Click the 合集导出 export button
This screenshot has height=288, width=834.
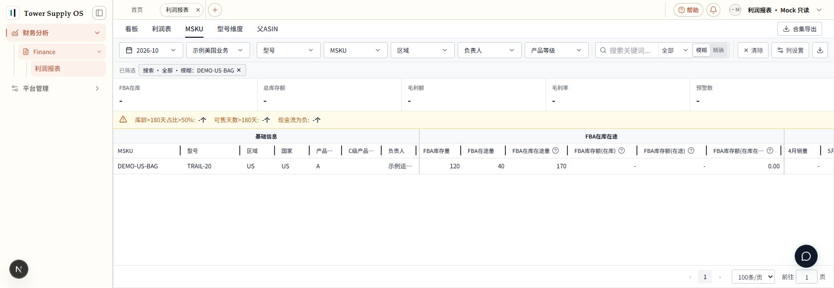coord(800,29)
